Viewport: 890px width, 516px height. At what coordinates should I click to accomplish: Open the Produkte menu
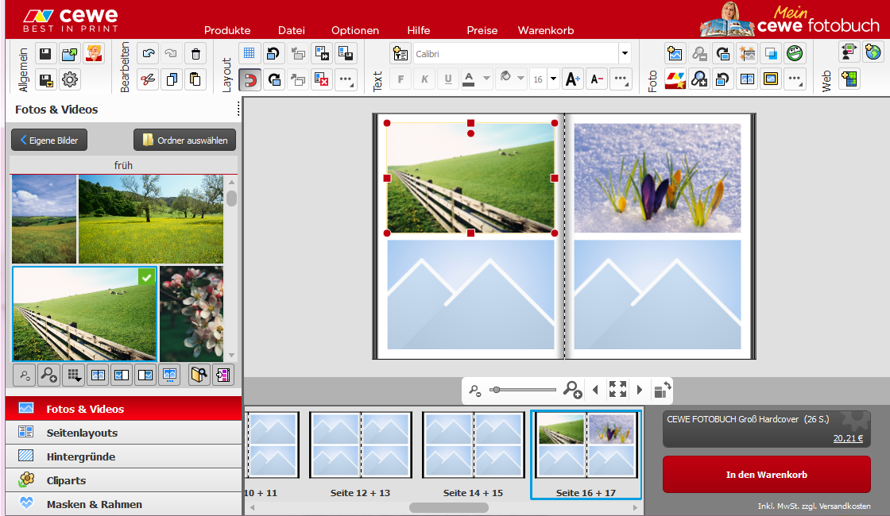227,30
